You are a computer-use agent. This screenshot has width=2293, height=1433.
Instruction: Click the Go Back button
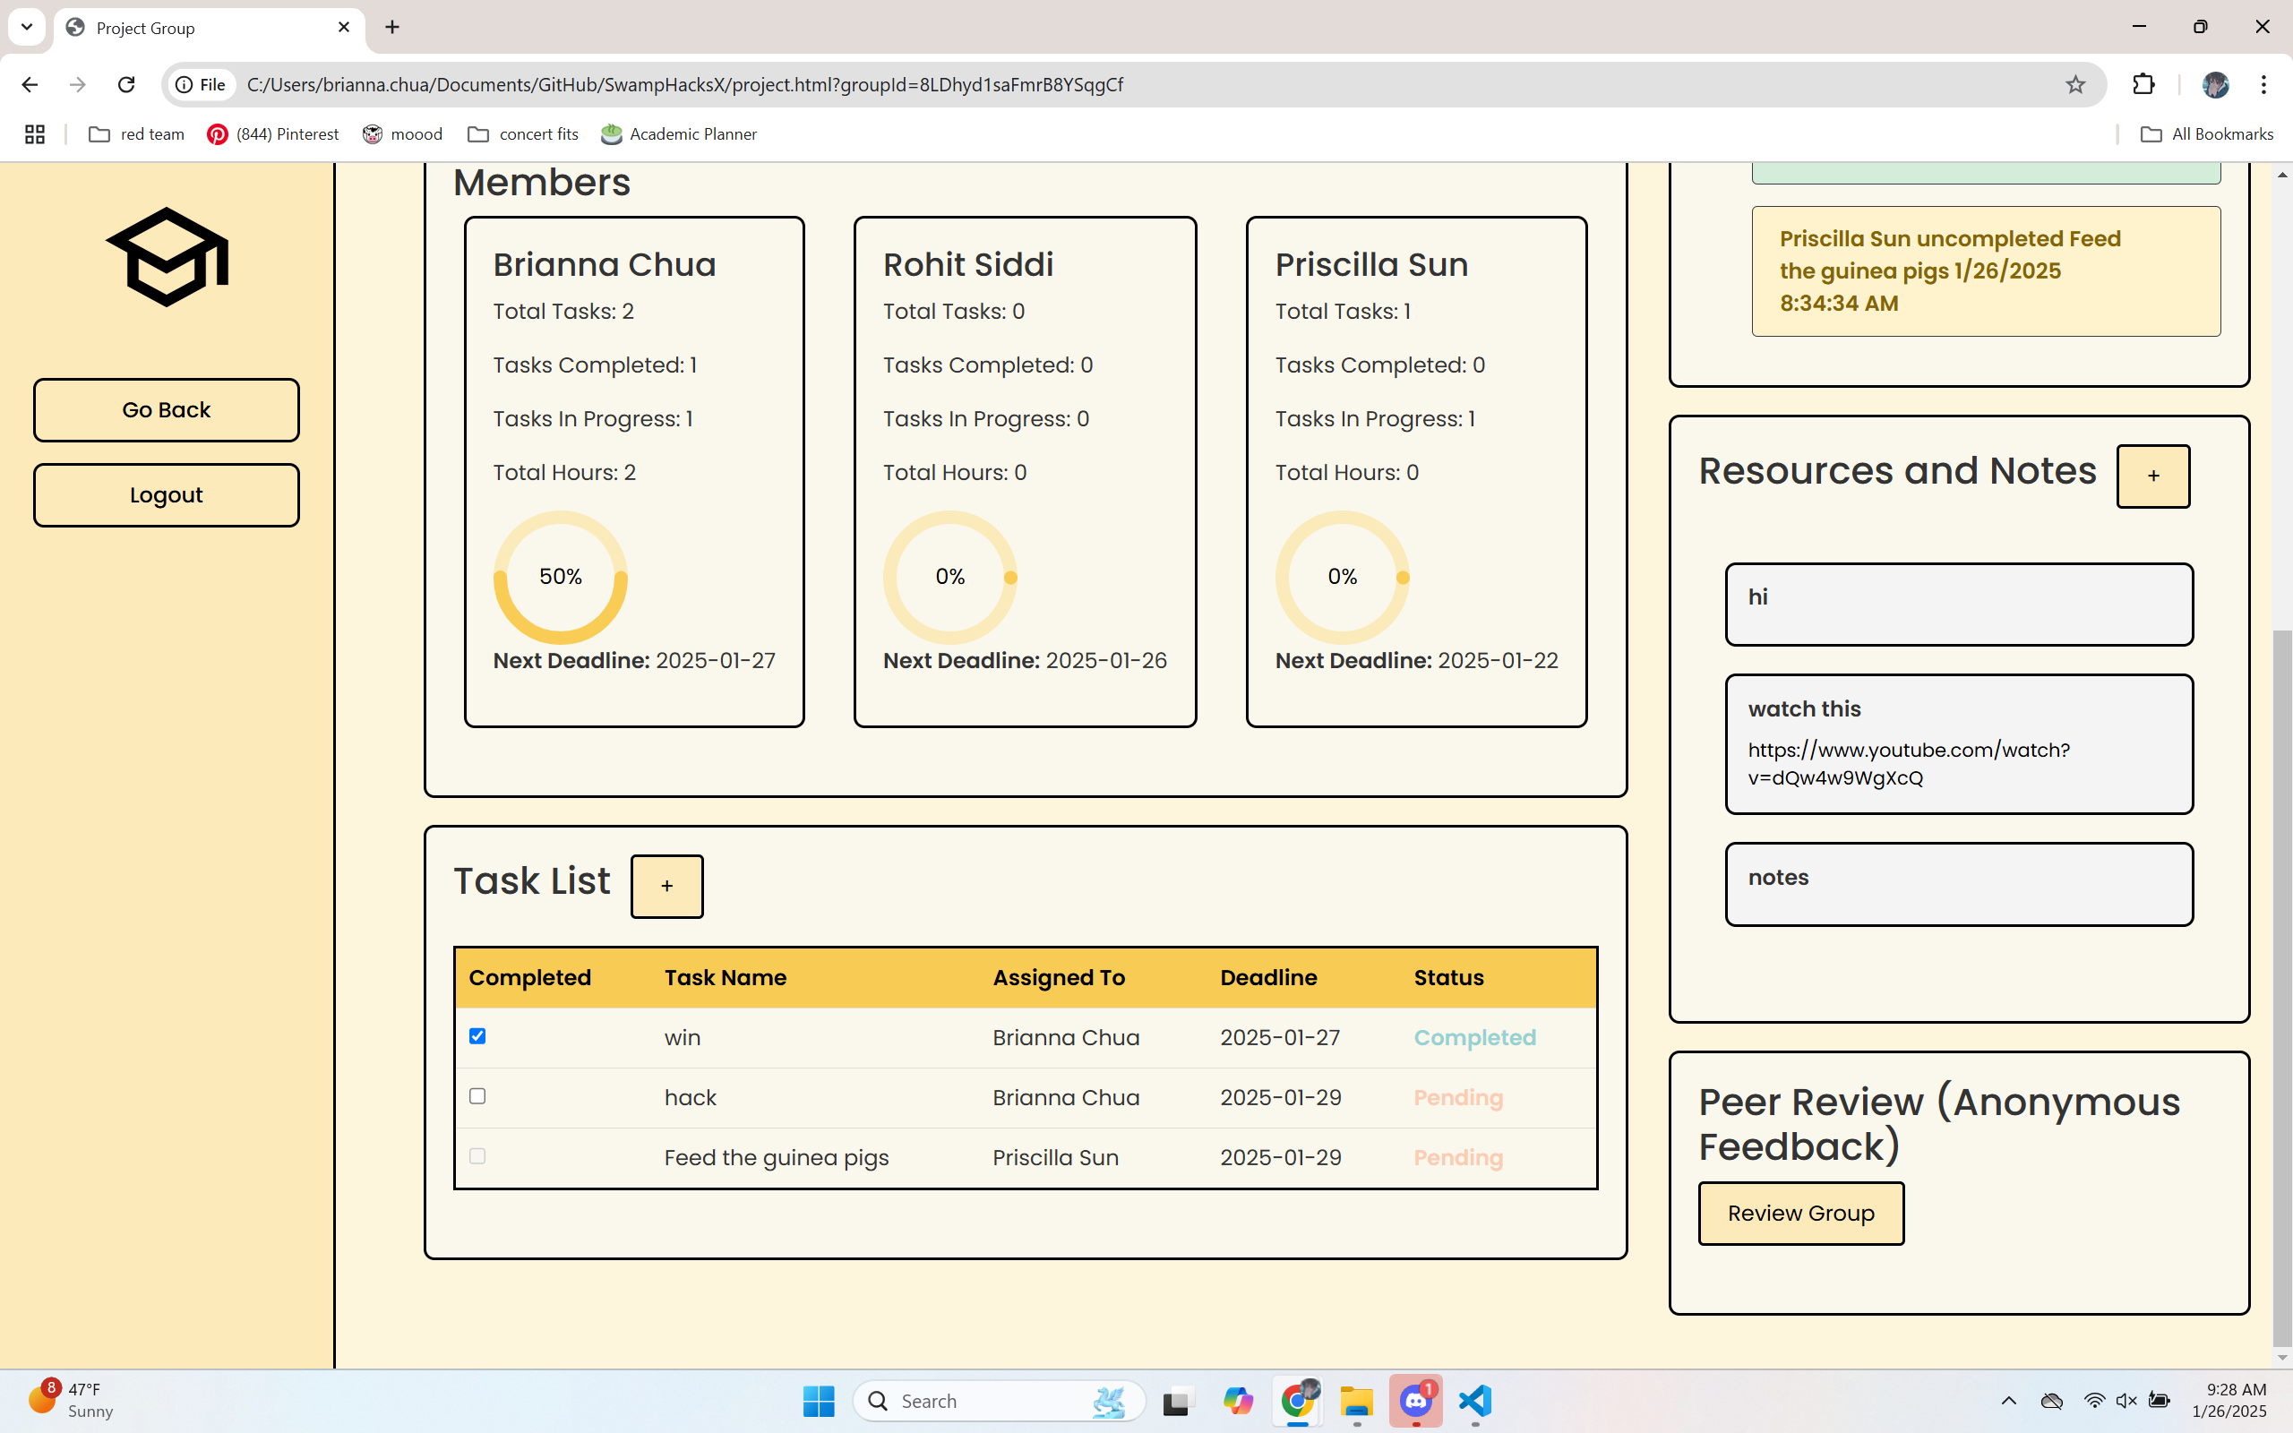[x=167, y=410]
